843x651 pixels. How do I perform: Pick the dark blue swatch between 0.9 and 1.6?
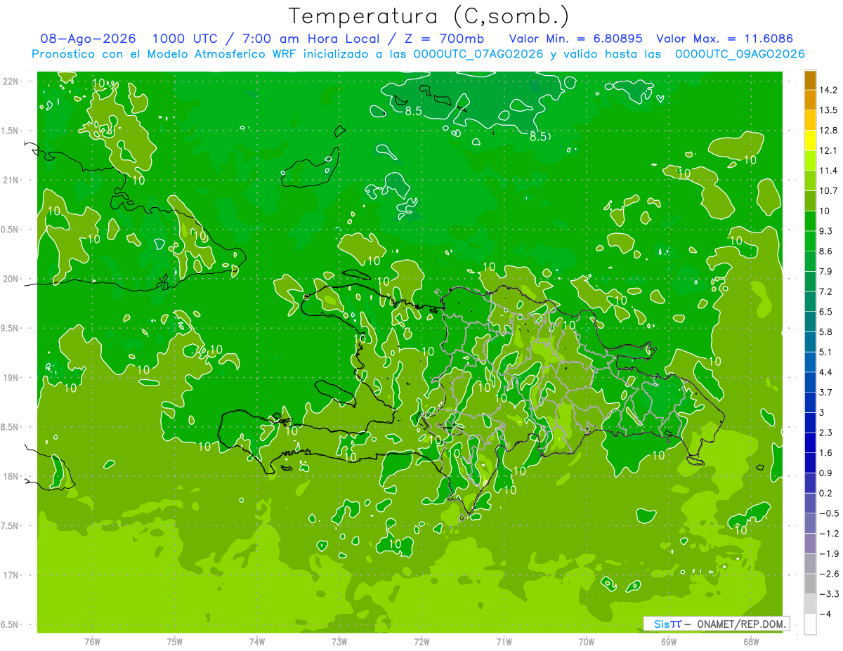[x=810, y=463]
